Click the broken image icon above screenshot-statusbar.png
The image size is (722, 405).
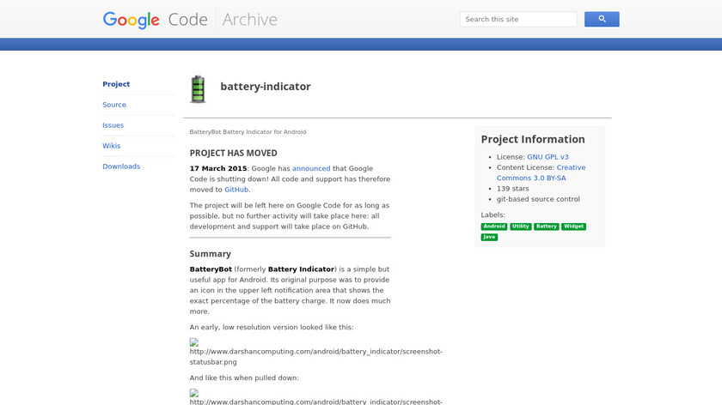coord(194,342)
